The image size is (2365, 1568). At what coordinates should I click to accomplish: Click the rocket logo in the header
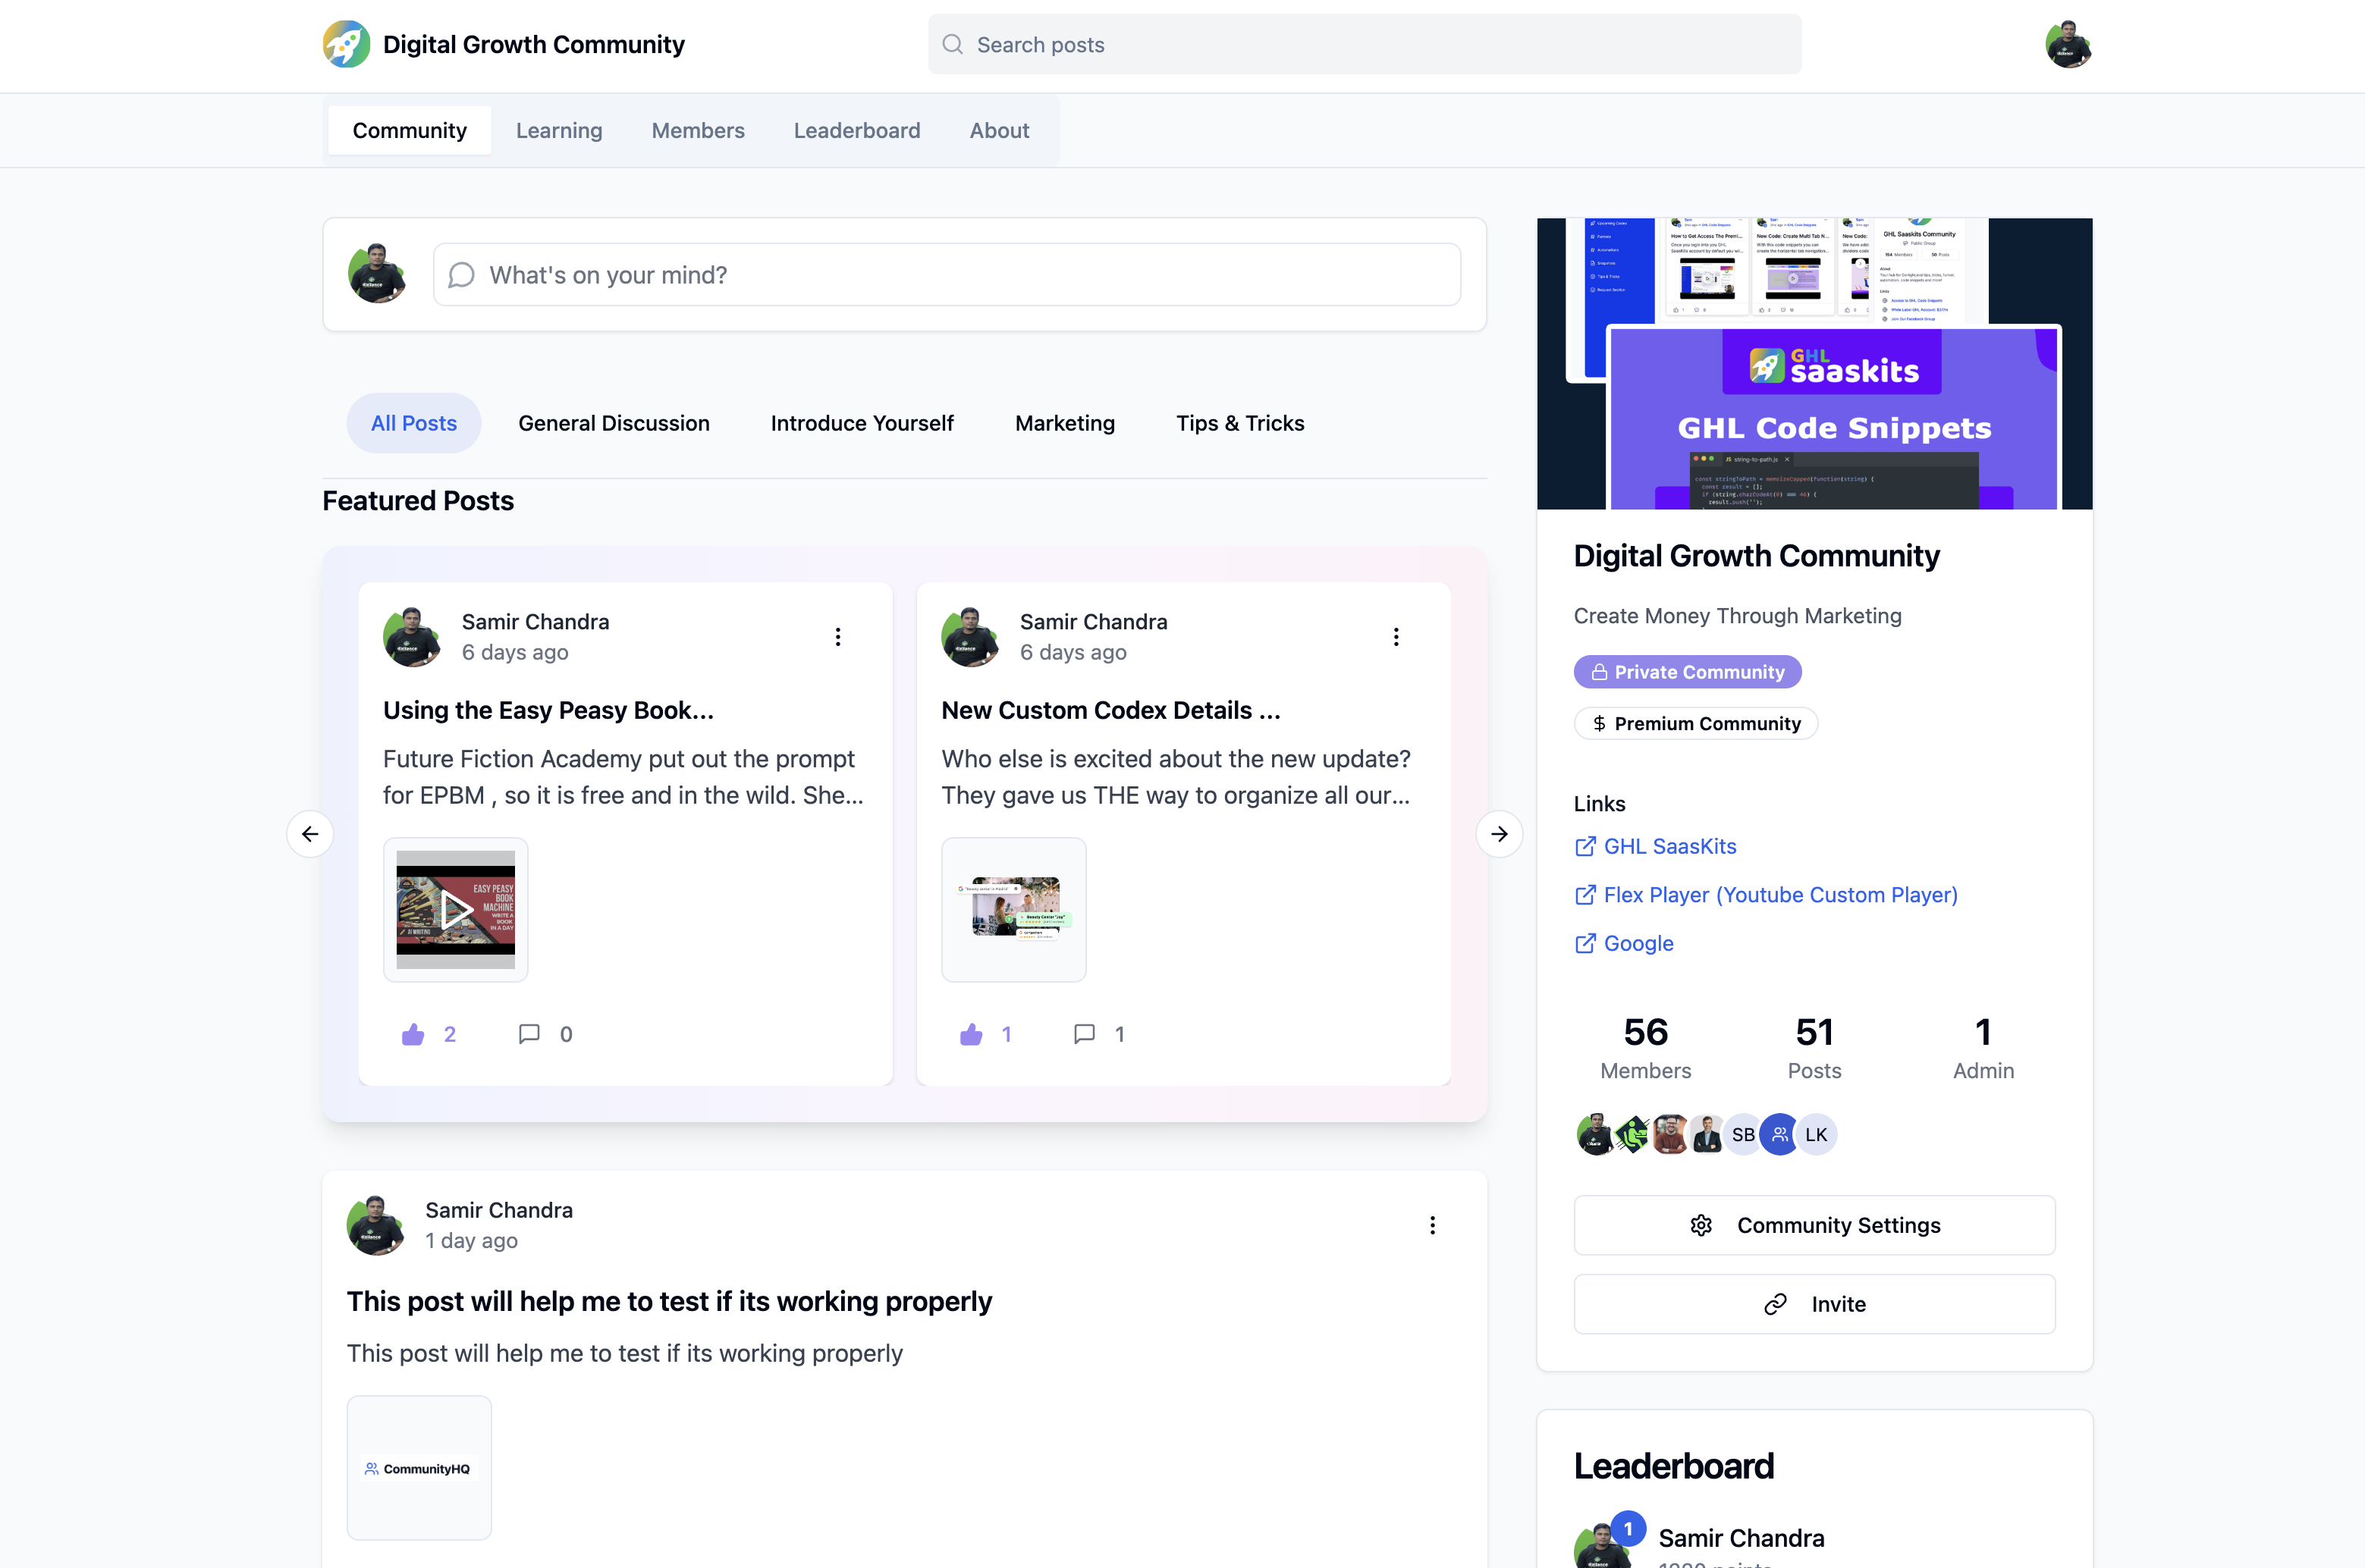(346, 44)
